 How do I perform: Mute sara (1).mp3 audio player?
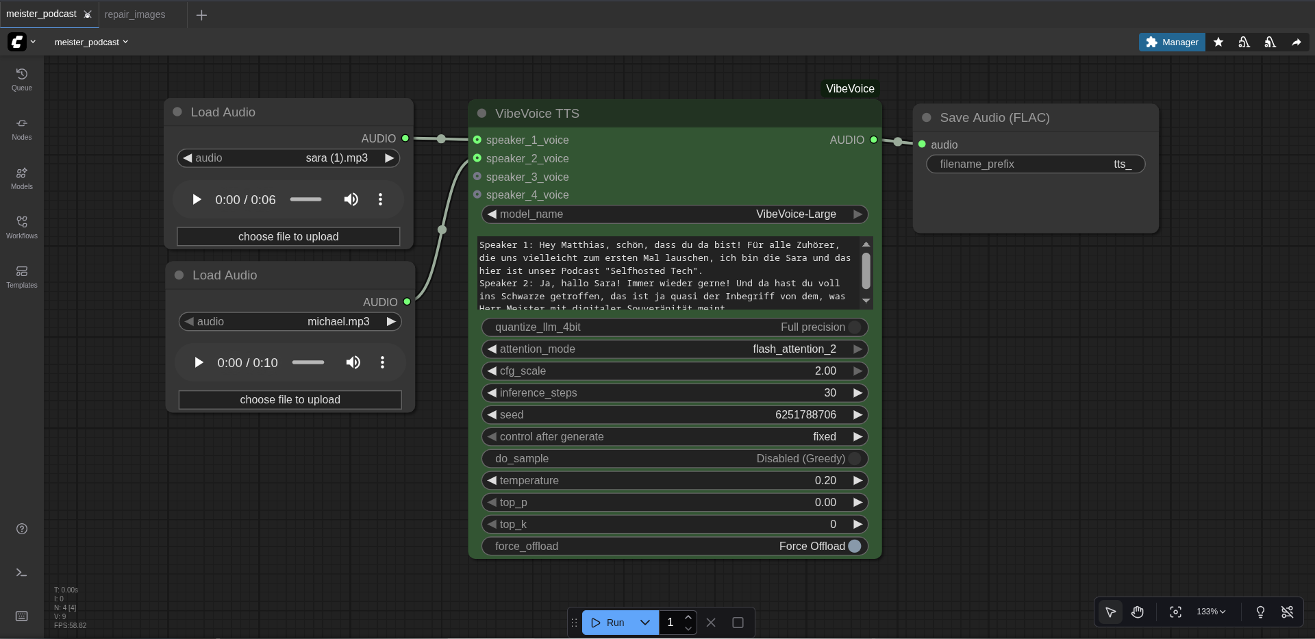[x=351, y=199]
